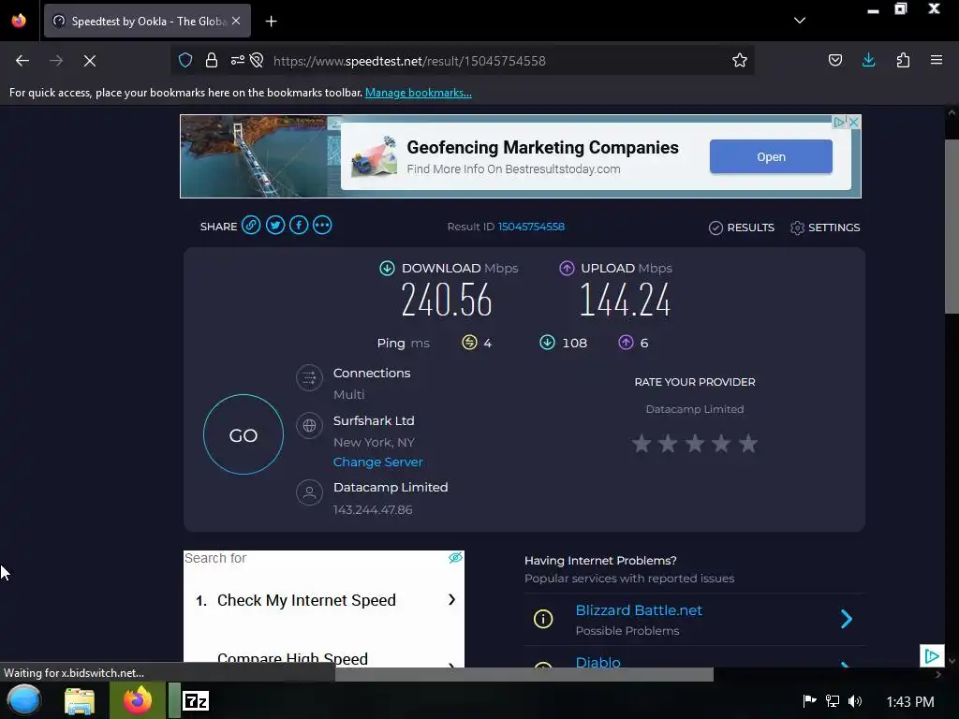Viewport: 959px width, 719px height.
Task: Start a new test with GO button
Action: tap(243, 434)
